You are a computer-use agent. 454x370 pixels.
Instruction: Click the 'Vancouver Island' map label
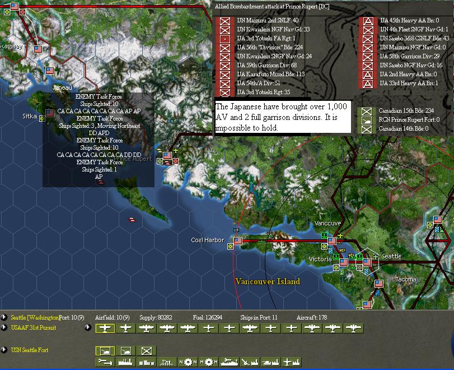click(x=268, y=281)
